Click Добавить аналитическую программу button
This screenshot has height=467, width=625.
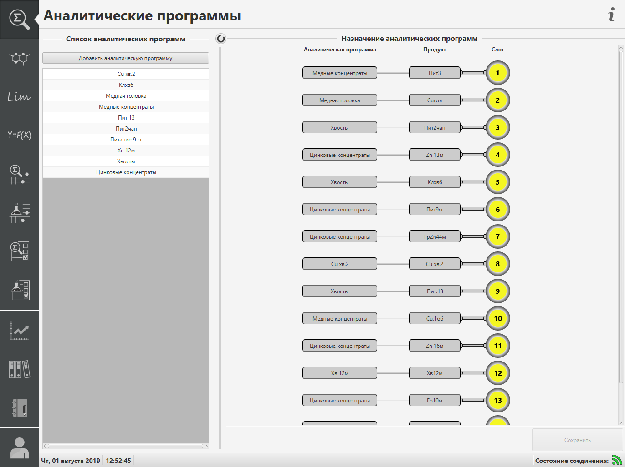coord(126,58)
